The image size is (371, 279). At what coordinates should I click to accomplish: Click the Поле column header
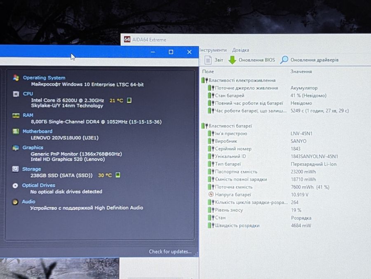click(208, 71)
